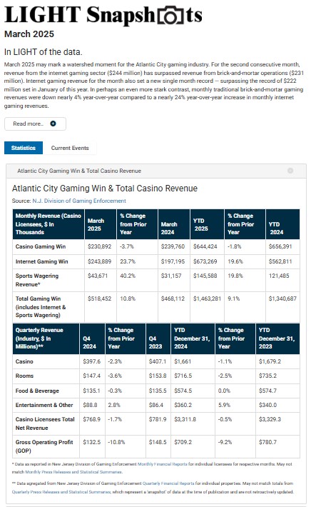Image resolution: width=311 pixels, height=507 pixels.
Task: Select the $230,892 Casino Gaming Win cell
Action: point(100,246)
